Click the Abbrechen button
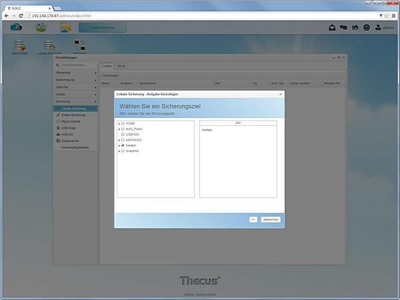The height and width of the screenshot is (300, 400). (x=271, y=219)
